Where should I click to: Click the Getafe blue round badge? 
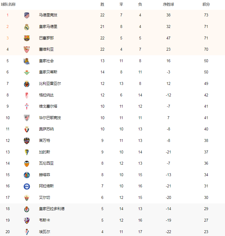(x=27, y=175)
